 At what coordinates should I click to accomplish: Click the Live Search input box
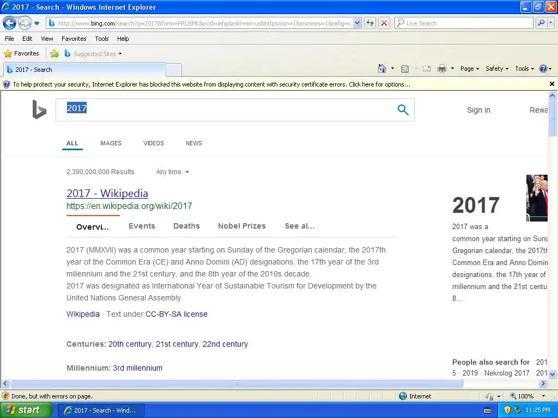click(464, 23)
